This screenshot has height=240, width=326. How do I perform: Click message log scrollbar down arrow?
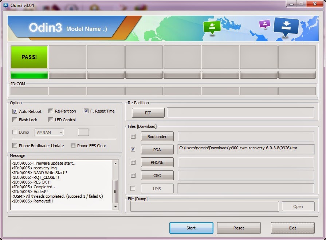[115, 206]
